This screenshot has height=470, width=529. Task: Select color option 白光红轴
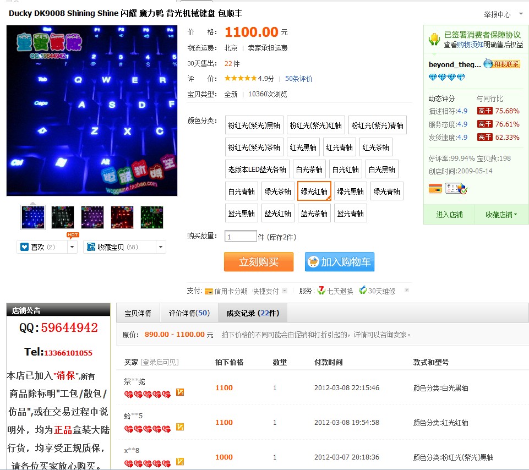tap(346, 170)
